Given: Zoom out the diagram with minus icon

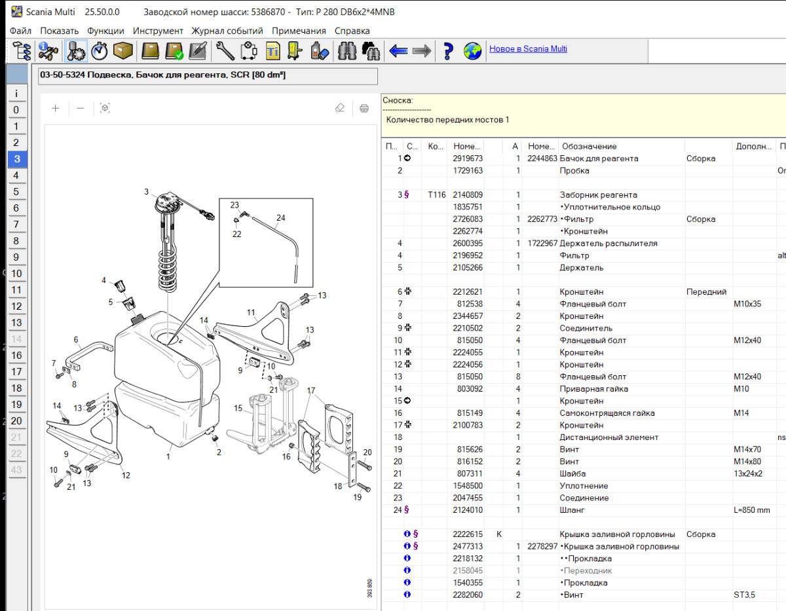Looking at the screenshot, I should pyautogui.click(x=80, y=108).
